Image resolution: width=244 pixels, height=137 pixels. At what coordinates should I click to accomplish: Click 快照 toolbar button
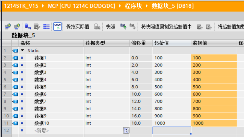(x=111, y=26)
